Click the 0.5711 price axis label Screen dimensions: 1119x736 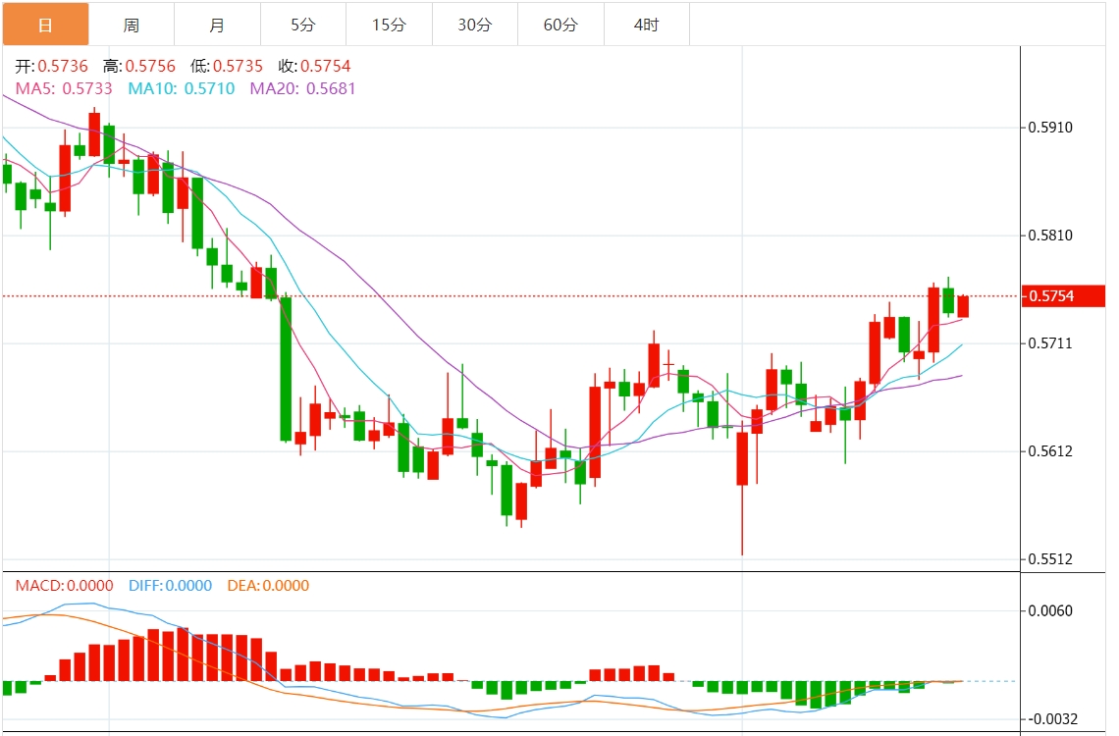[1049, 343]
